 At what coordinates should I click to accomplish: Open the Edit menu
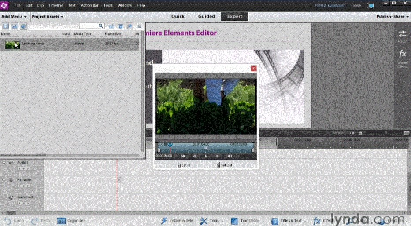click(x=29, y=5)
